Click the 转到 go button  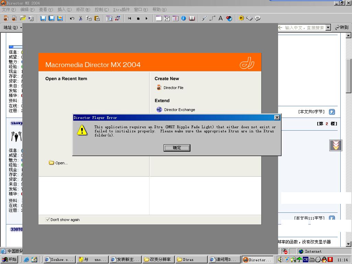[342, 27]
